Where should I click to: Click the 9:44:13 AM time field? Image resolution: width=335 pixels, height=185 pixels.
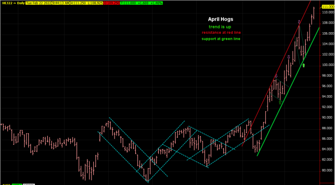click(x=61, y=3)
